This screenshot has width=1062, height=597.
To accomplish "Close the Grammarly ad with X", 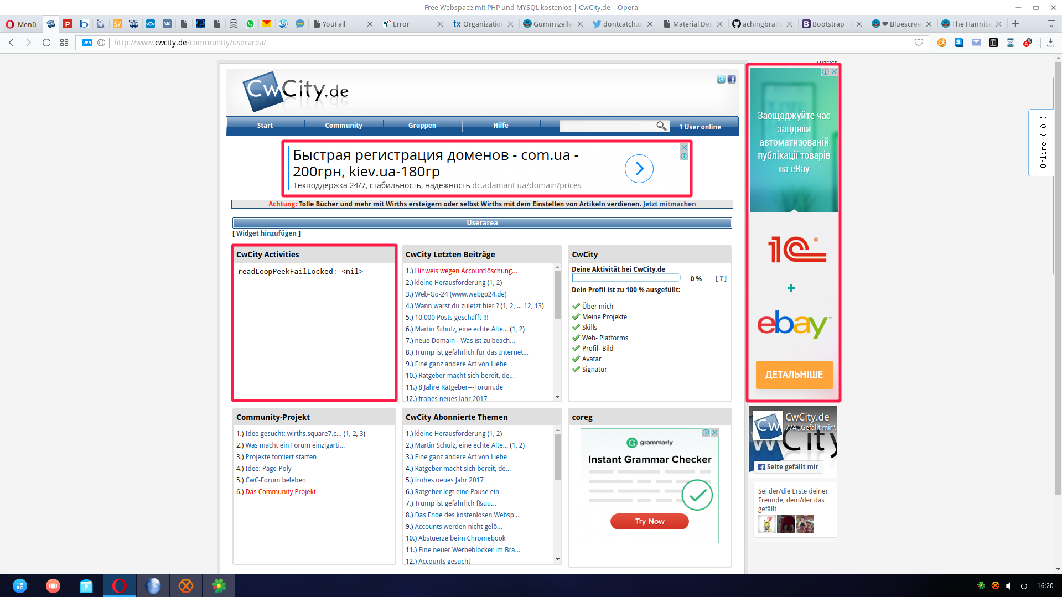I will 714,433.
